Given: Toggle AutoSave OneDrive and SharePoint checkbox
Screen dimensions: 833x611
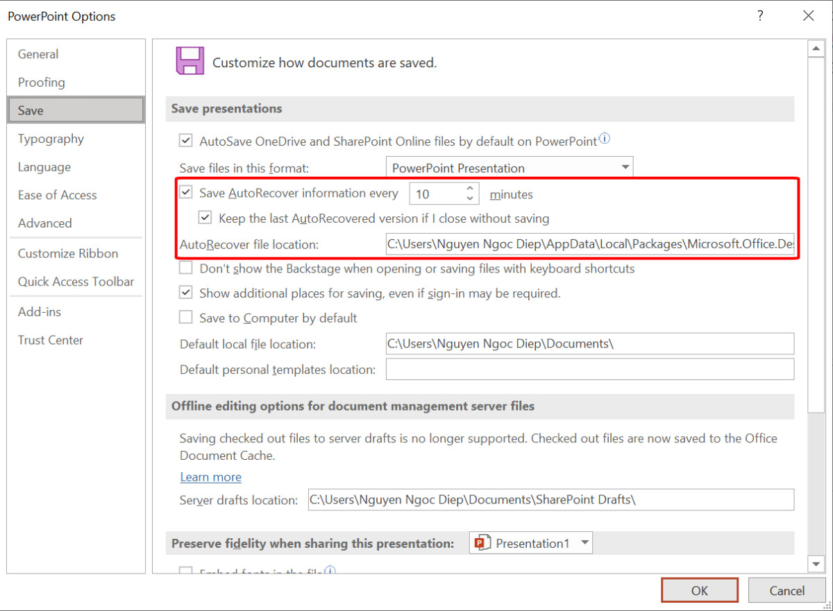Looking at the screenshot, I should tap(186, 141).
